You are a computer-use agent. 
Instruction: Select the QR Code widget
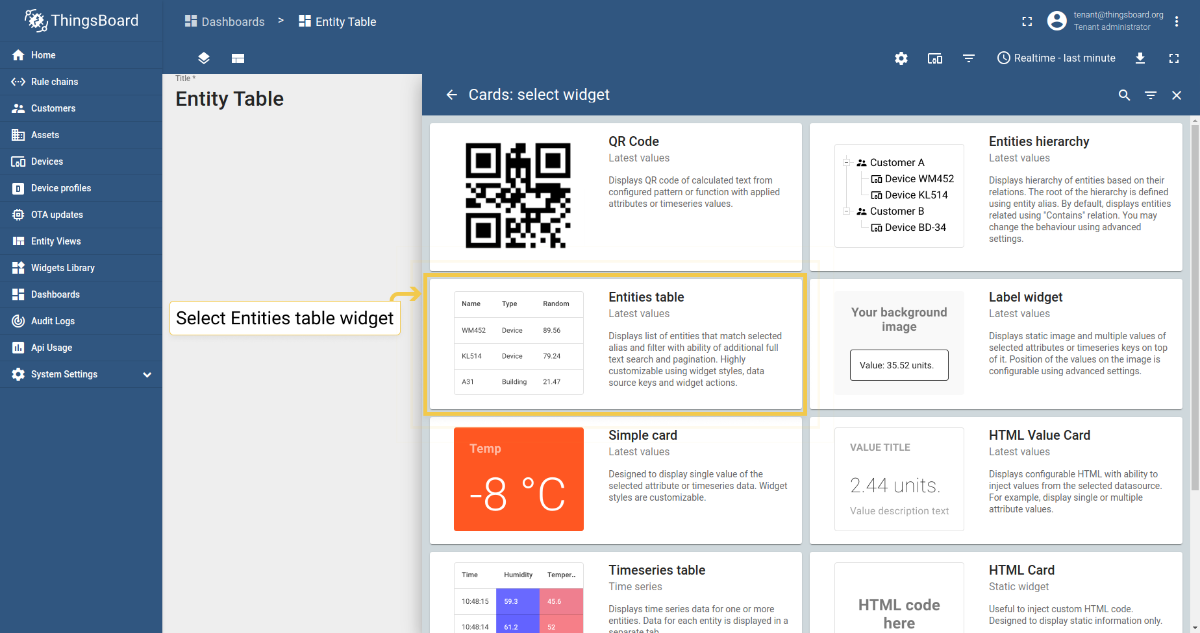tap(616, 197)
